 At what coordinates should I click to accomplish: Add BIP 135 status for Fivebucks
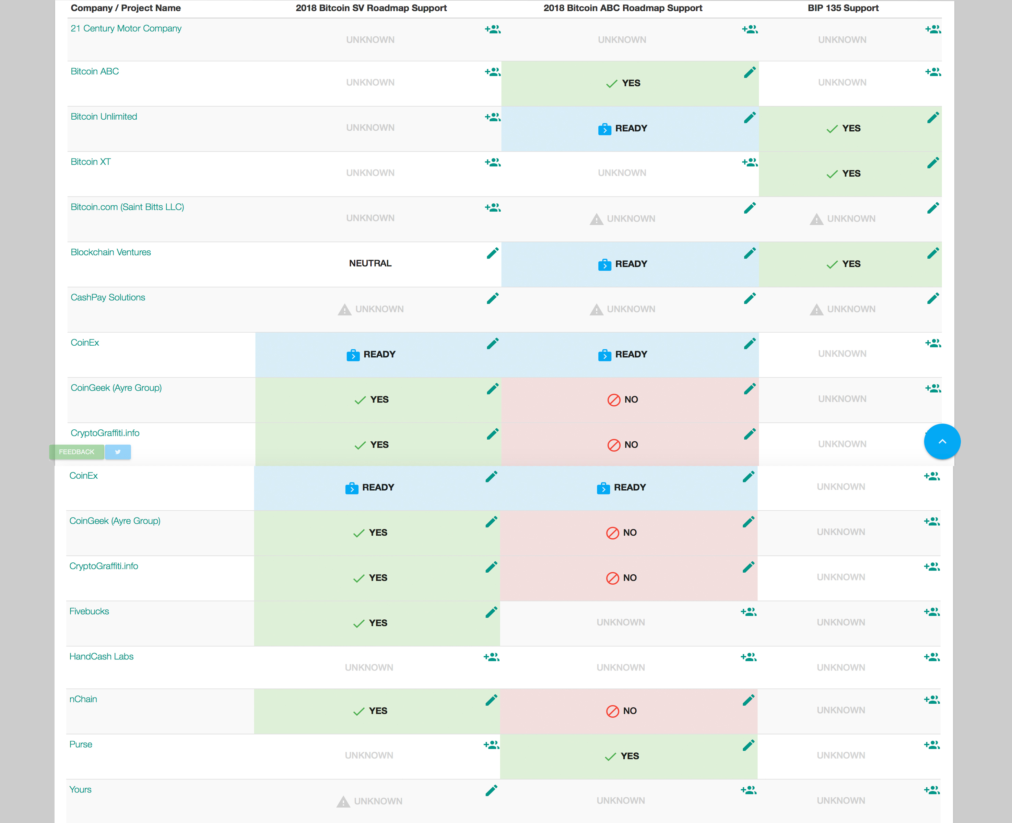click(932, 612)
